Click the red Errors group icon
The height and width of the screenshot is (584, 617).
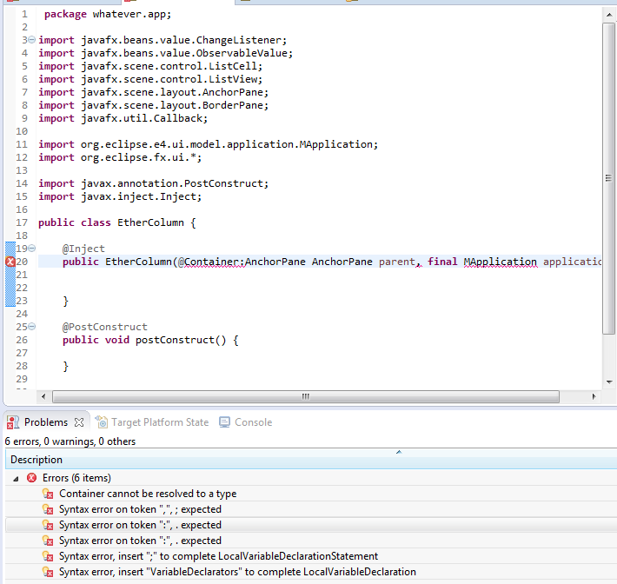pos(31,478)
